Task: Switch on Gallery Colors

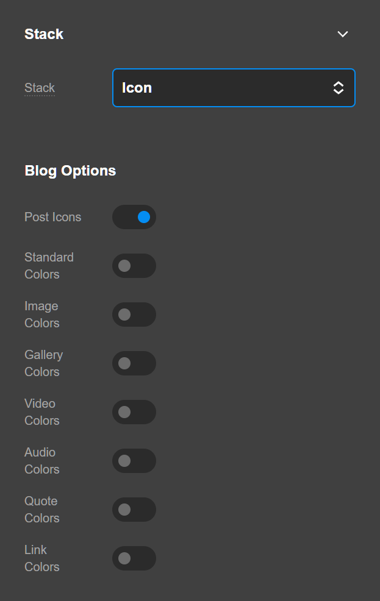Action: [x=134, y=363]
